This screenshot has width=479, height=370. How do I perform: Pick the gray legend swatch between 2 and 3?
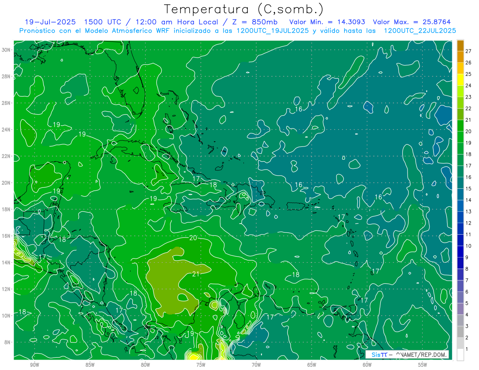point(460,332)
